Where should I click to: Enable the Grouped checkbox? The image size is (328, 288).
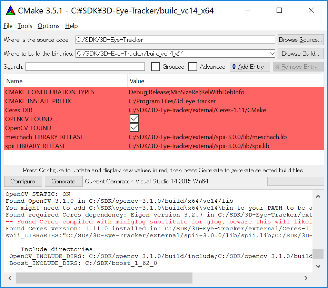tap(156, 67)
